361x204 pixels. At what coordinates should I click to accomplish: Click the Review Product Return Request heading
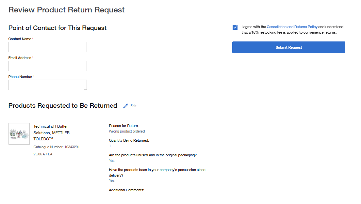[x=66, y=10]
